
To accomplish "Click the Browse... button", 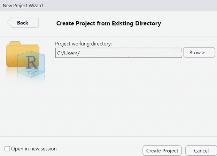I will [x=199, y=53].
